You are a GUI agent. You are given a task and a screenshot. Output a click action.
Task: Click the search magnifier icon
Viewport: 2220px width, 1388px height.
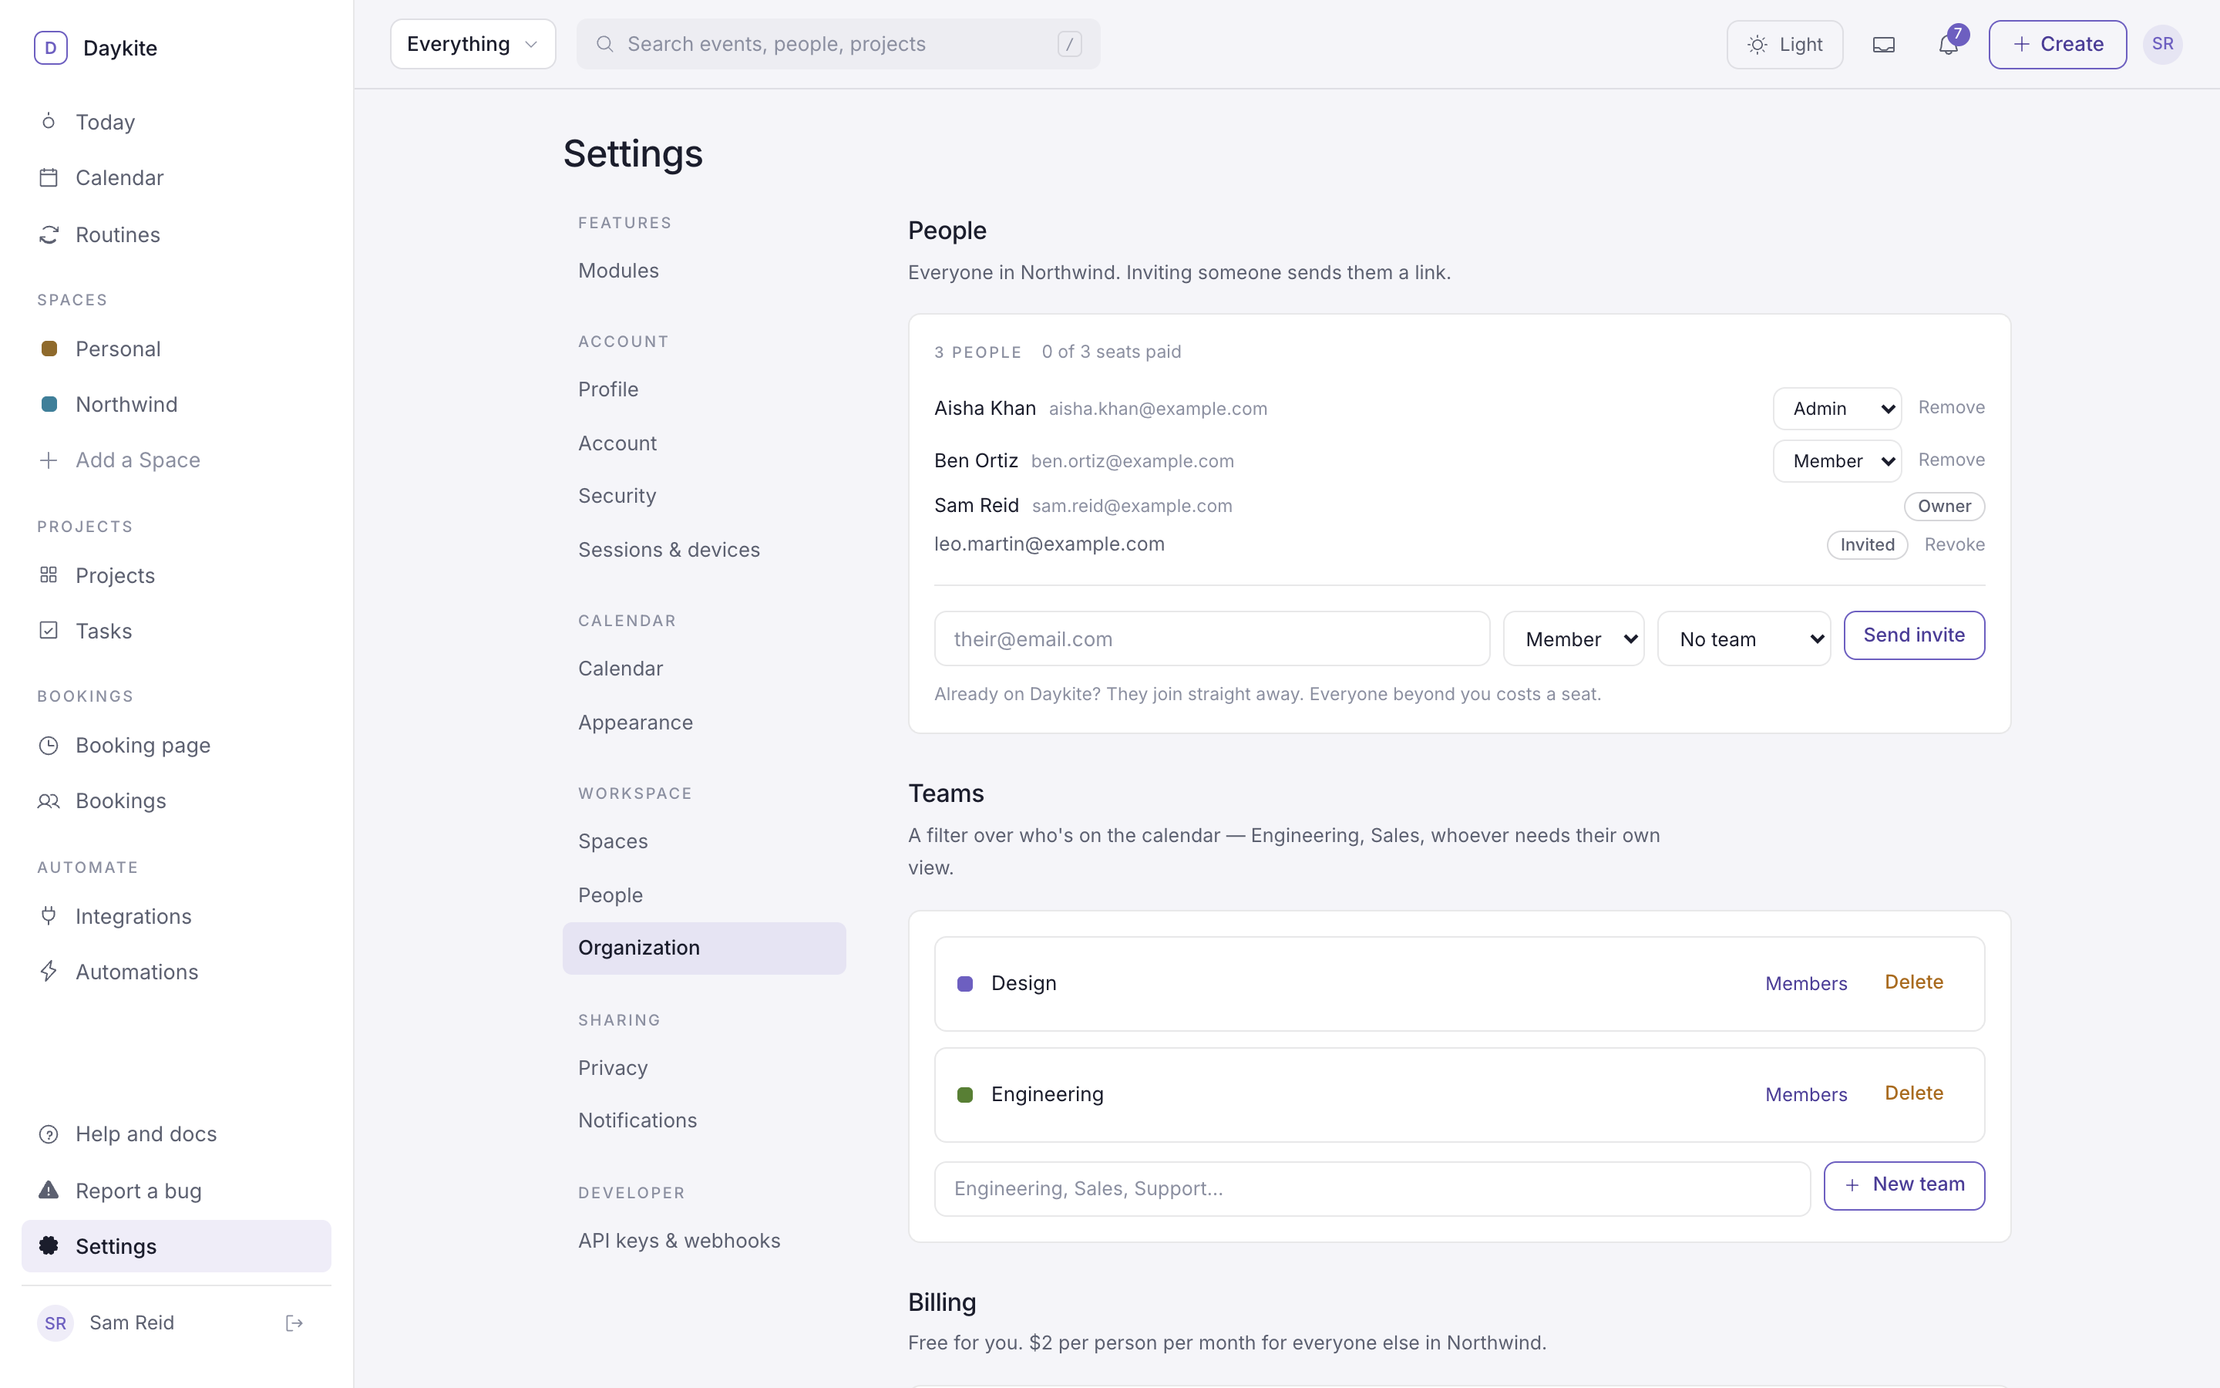pos(604,44)
